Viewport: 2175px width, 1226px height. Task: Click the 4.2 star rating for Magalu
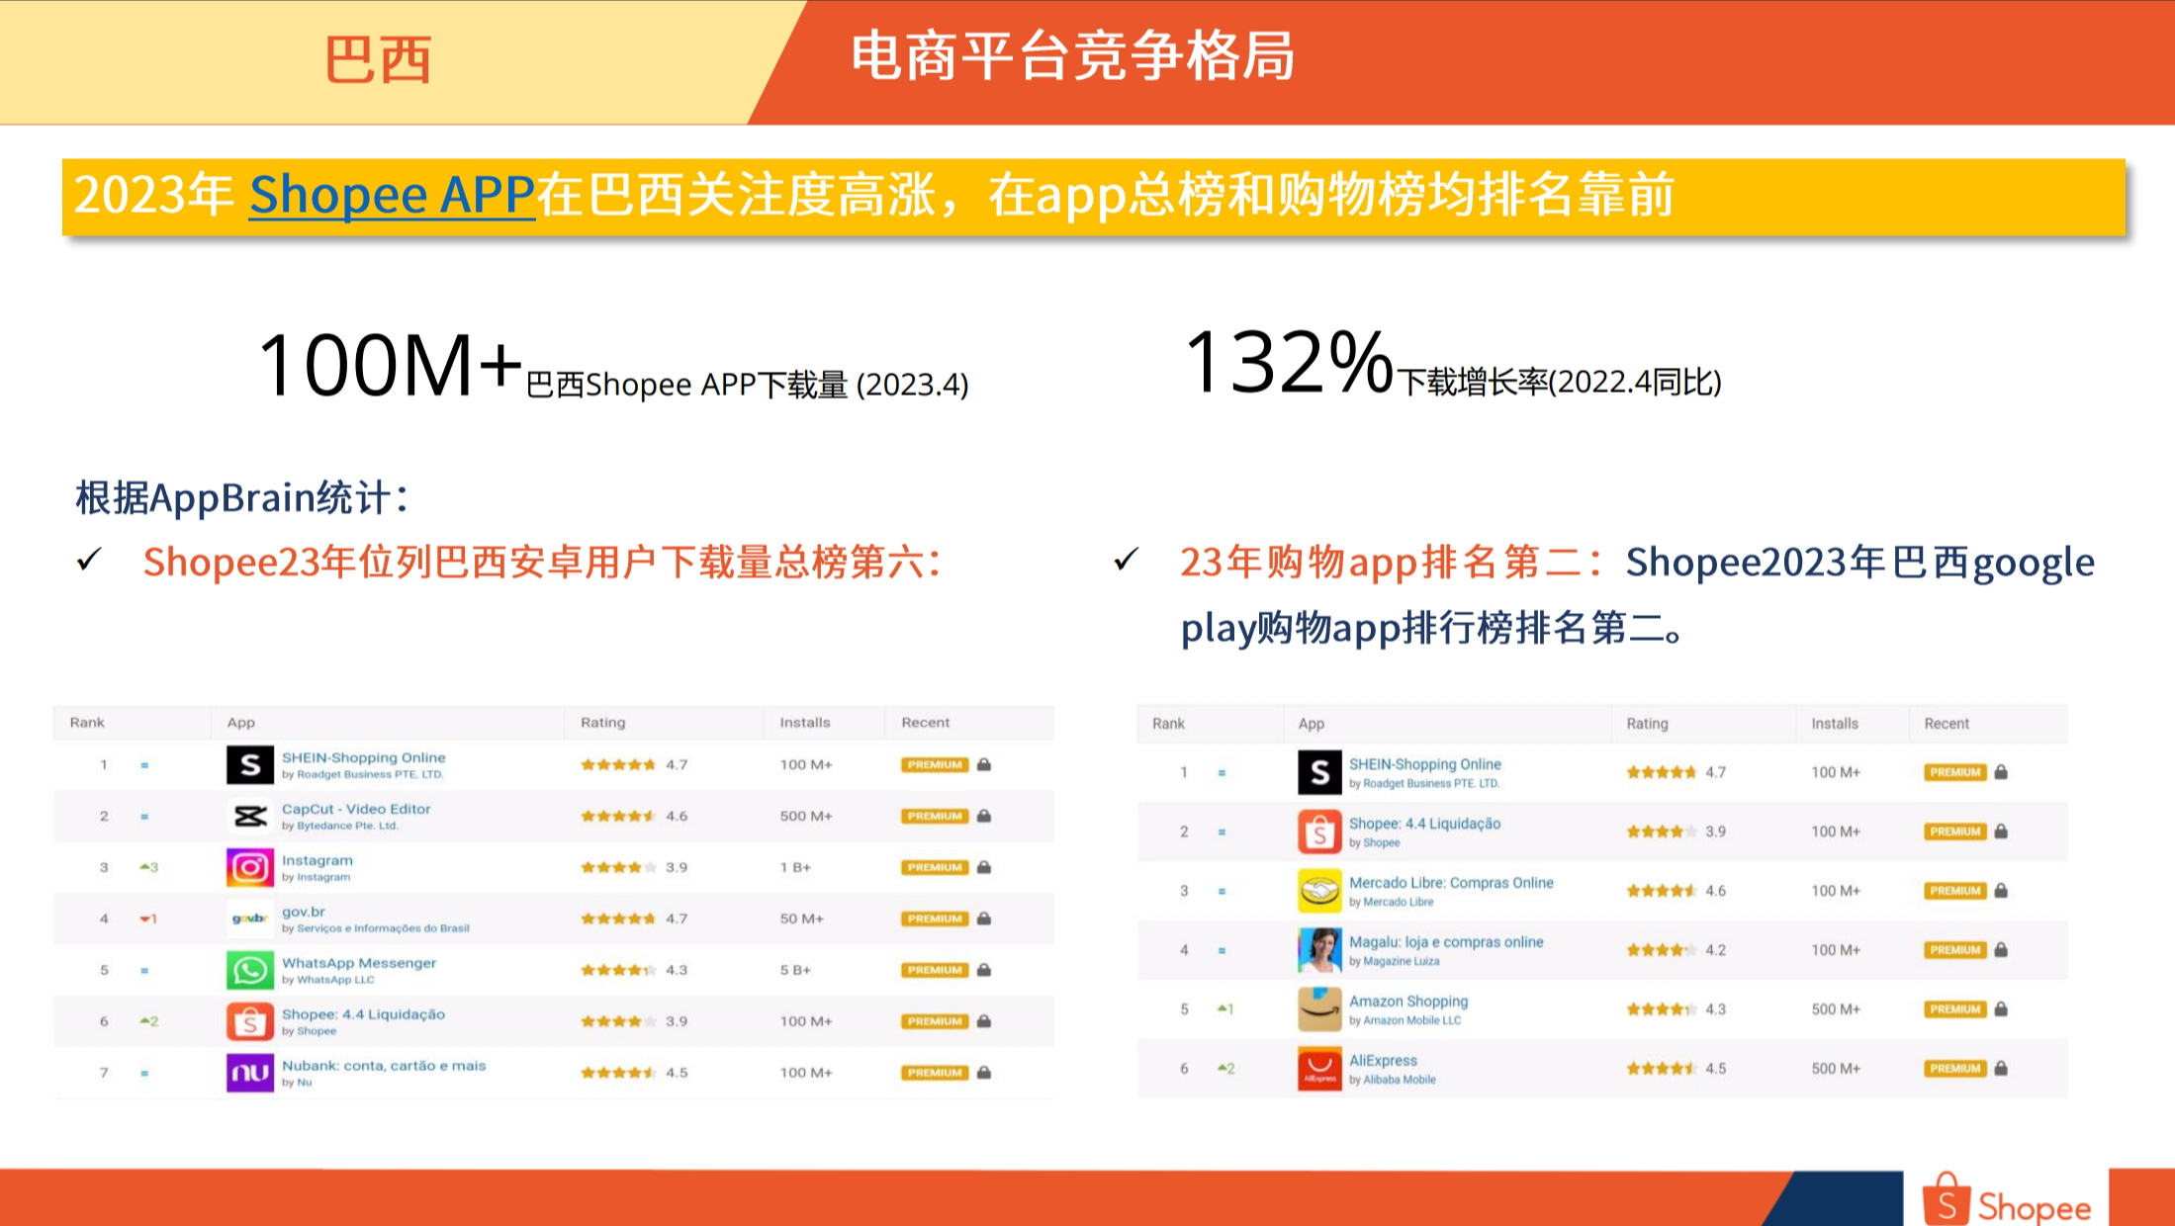[1677, 950]
